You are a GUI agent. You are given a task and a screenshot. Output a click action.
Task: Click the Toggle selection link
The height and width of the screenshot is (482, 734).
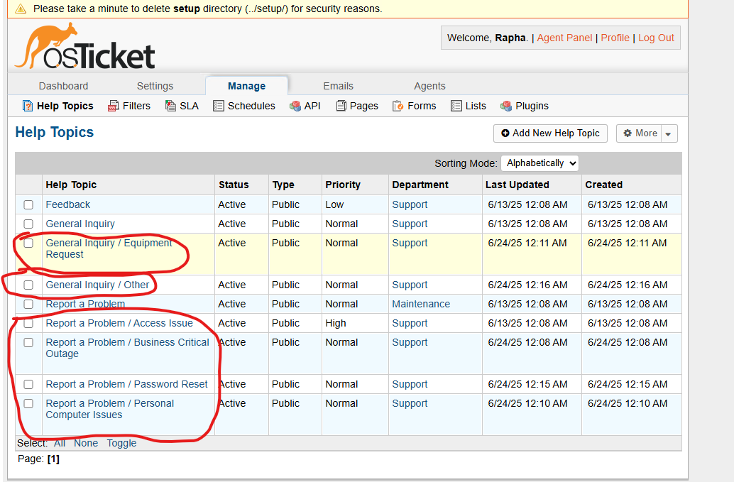(x=121, y=443)
